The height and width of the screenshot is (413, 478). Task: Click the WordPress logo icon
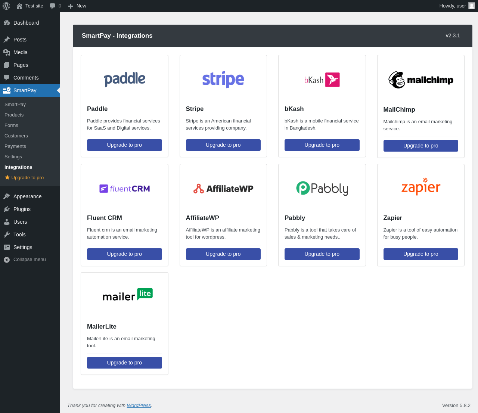point(6,6)
